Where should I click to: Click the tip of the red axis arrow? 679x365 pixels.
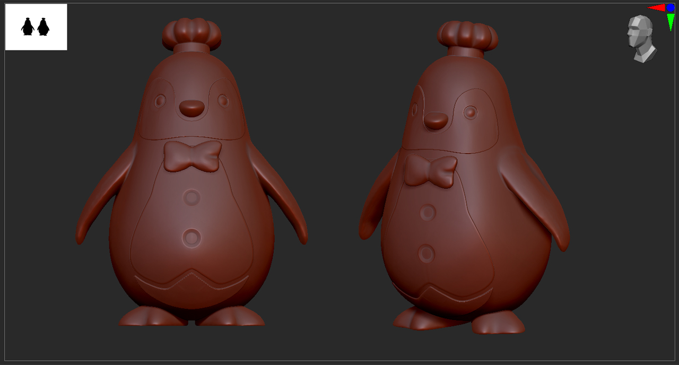click(x=648, y=7)
